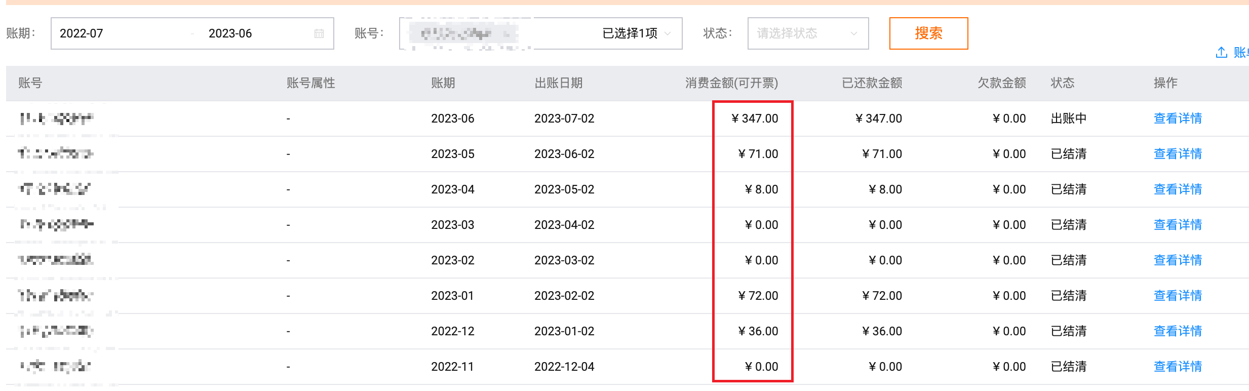Select the 出账中 status cell
This screenshot has width=1249, height=391.
[1069, 119]
